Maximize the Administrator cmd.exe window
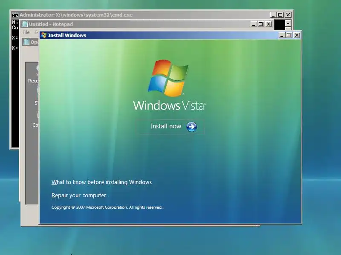This screenshot has width=341, height=255. pyautogui.click(x=280, y=15)
